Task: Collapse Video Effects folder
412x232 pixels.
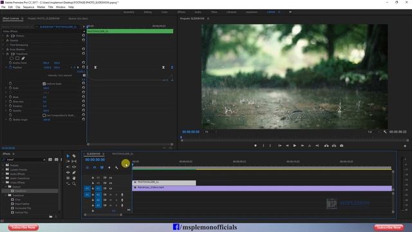Action: (3, 182)
